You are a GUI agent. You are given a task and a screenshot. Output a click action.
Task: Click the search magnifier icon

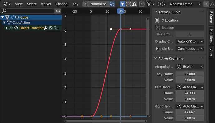(4, 11)
